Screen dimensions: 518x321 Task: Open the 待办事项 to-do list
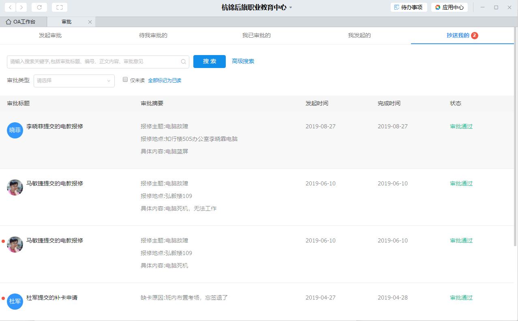(408, 7)
